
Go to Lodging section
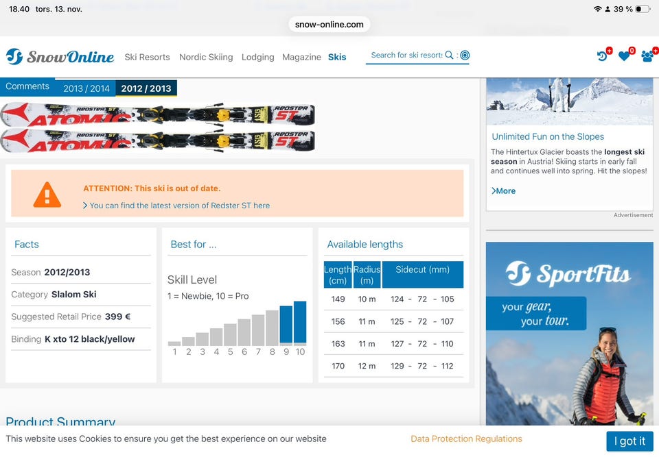[x=257, y=57]
